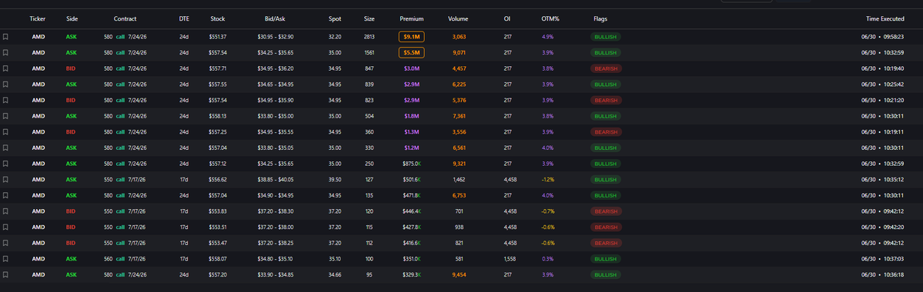Click the time executed 06/30 • 10:37:03

[883, 258]
